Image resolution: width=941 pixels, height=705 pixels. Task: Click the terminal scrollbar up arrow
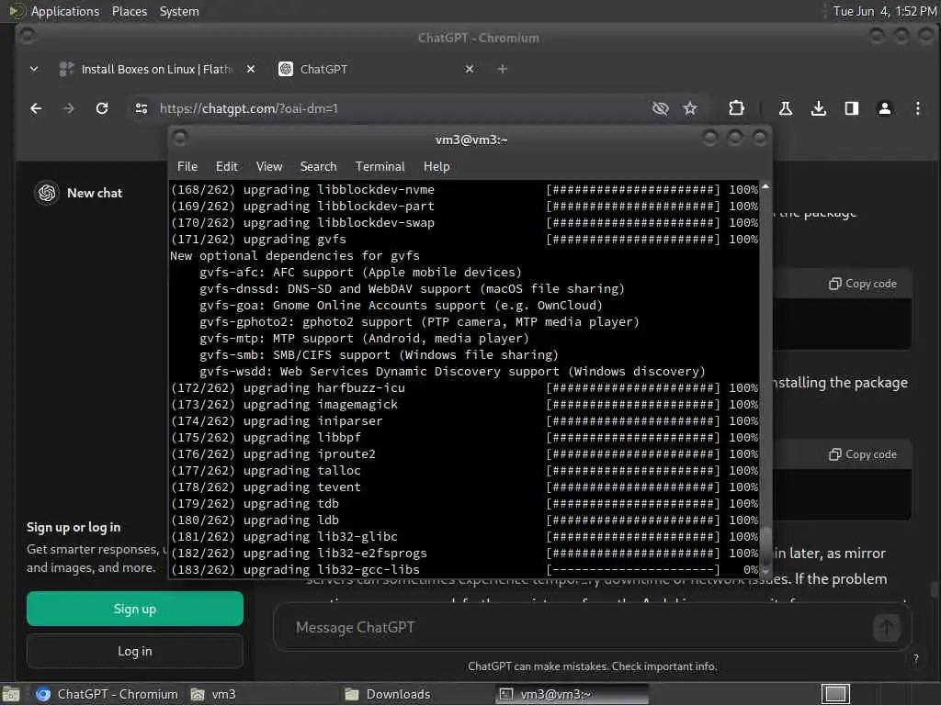(765, 187)
